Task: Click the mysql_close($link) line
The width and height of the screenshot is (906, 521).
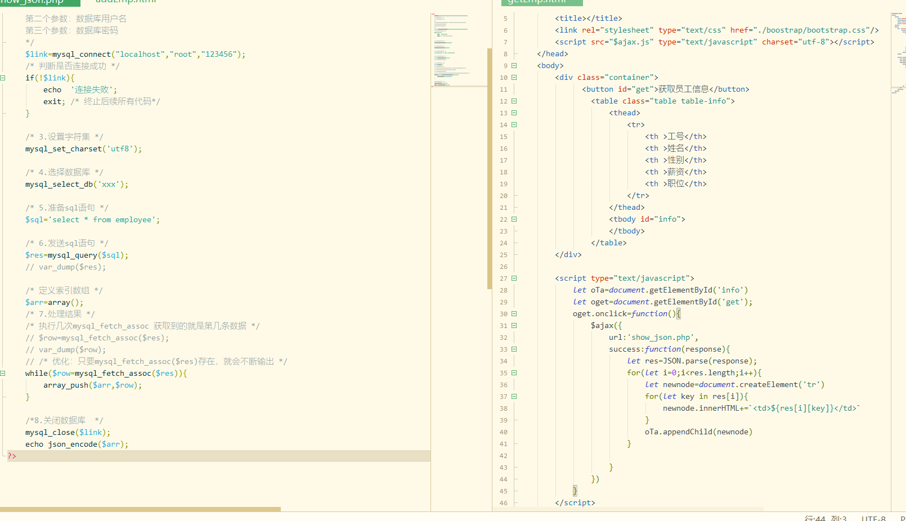Action: pyautogui.click(x=68, y=433)
